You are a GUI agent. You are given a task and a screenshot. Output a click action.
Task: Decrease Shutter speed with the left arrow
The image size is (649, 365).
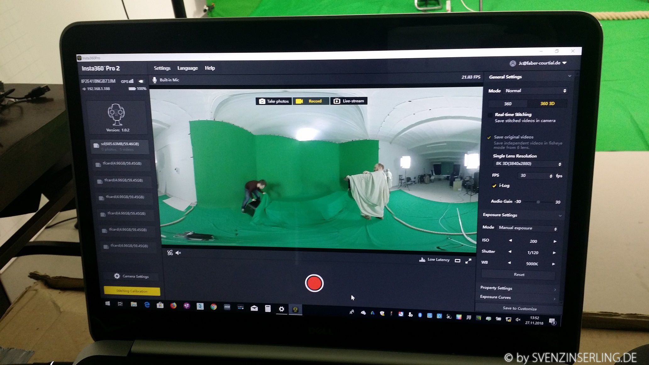(x=510, y=252)
